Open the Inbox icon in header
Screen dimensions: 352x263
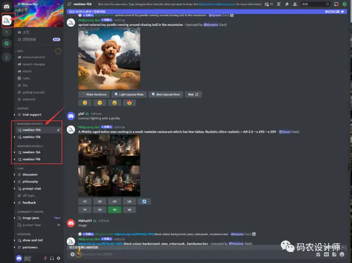[336, 4]
